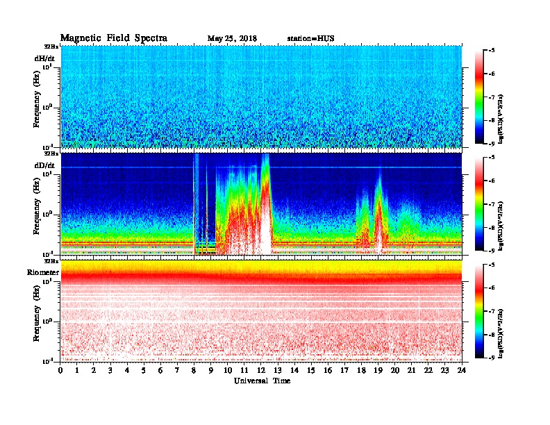
Task: Click the Riometer panel color bar
Action: click(x=479, y=311)
